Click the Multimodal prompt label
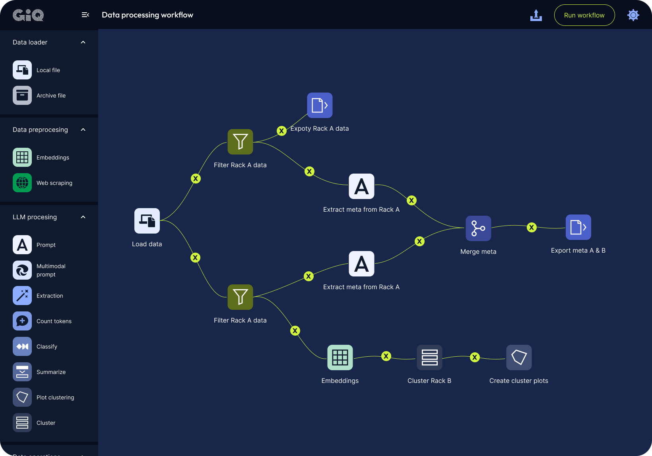652x456 pixels. click(51, 270)
